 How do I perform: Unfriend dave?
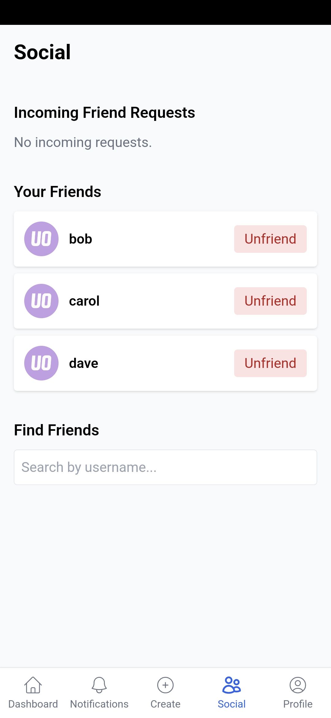pos(270,363)
